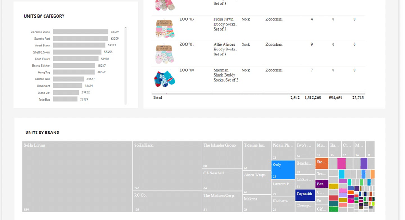Click the Zoocchini brand in the ZOO700 row
Viewport: 405px width, 220px height.
coord(274,70)
